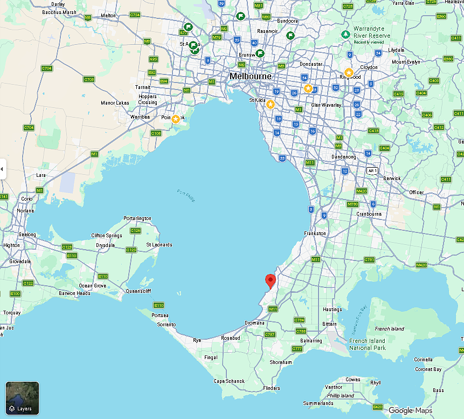Click the Hastings label
464x419 pixels.
point(333,310)
